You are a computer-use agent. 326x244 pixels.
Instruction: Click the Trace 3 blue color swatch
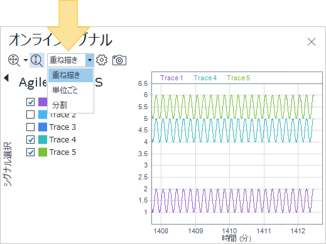(x=43, y=127)
